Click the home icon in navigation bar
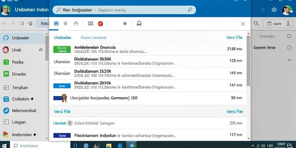This screenshot has width=296, height=148. [30, 24]
